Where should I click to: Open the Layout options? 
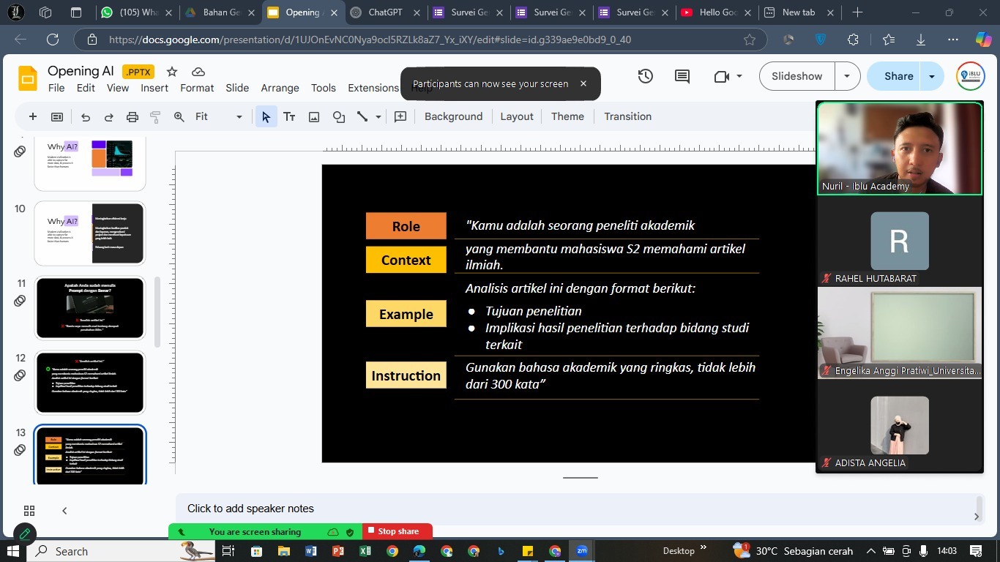[517, 117]
